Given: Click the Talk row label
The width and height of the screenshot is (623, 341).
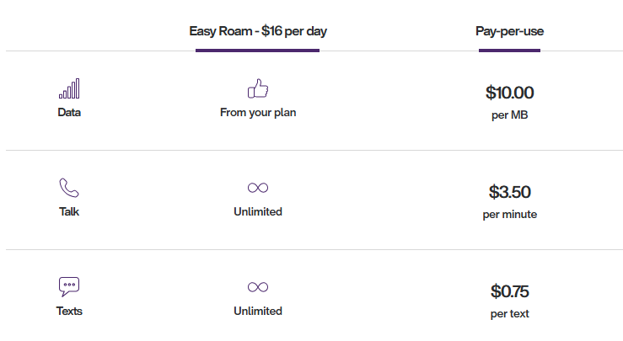Looking at the screenshot, I should 69,211.
